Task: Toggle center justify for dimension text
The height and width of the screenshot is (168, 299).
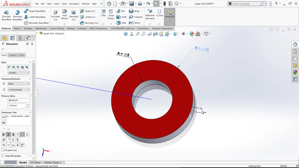Action: click(8, 134)
